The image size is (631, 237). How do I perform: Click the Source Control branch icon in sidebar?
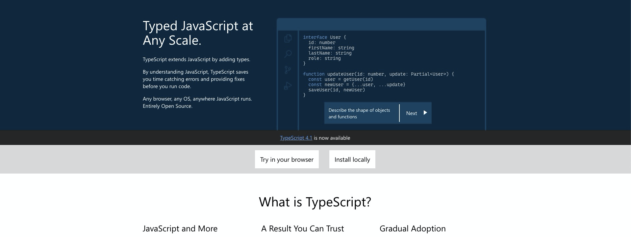point(288,70)
